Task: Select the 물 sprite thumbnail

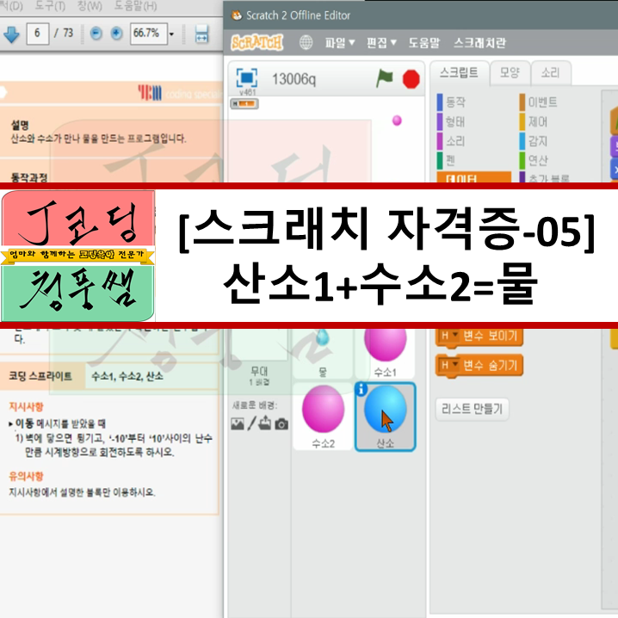Action: click(323, 353)
